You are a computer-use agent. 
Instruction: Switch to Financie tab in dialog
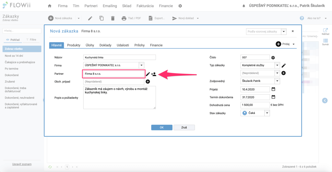[156, 45]
